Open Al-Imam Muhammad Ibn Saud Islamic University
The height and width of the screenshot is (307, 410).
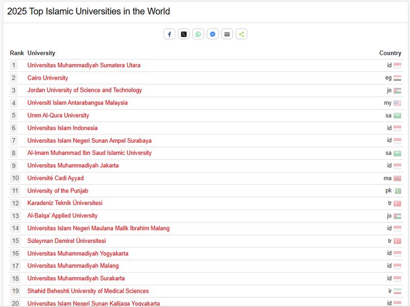(x=89, y=152)
